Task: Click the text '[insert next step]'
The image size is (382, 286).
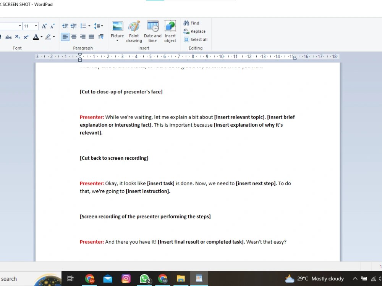Action: tap(256, 183)
